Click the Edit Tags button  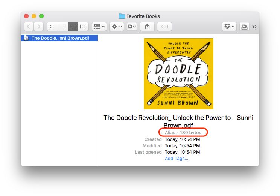click(x=164, y=27)
